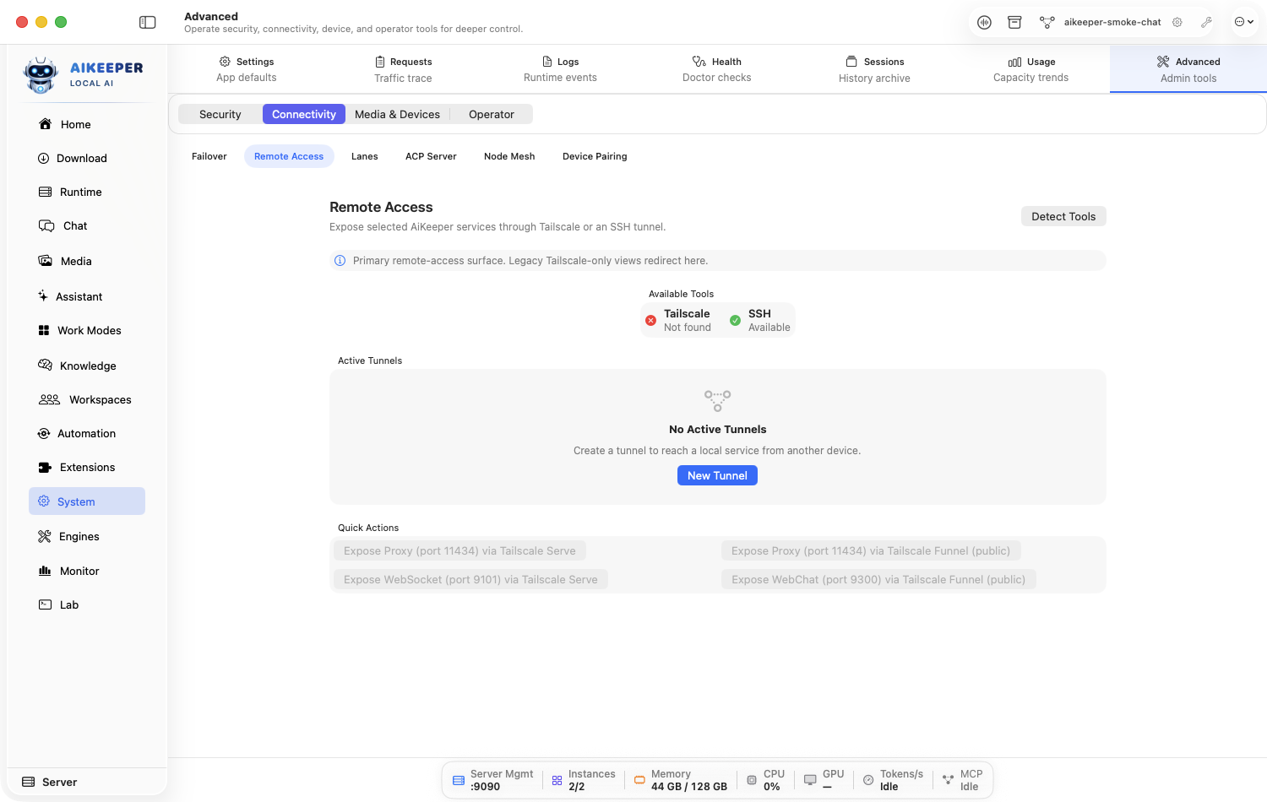The image size is (1267, 802).
Task: Select the Connectivity segment
Action: [x=304, y=114]
